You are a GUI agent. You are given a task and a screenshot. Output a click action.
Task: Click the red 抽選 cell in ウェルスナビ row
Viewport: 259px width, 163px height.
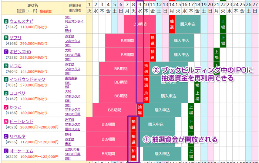[172, 24]
